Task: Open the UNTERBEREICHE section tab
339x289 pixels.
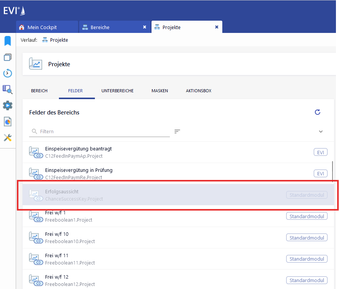Action: 117,91
